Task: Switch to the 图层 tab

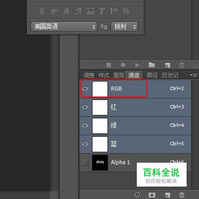Action: point(119,75)
